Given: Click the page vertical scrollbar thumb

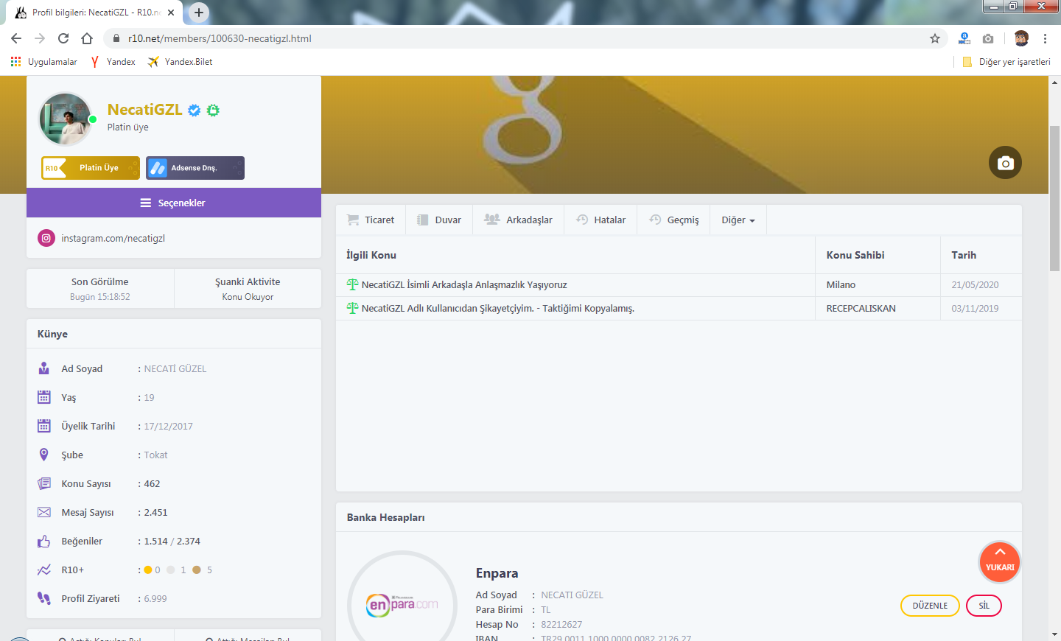Looking at the screenshot, I should coord(1054,198).
